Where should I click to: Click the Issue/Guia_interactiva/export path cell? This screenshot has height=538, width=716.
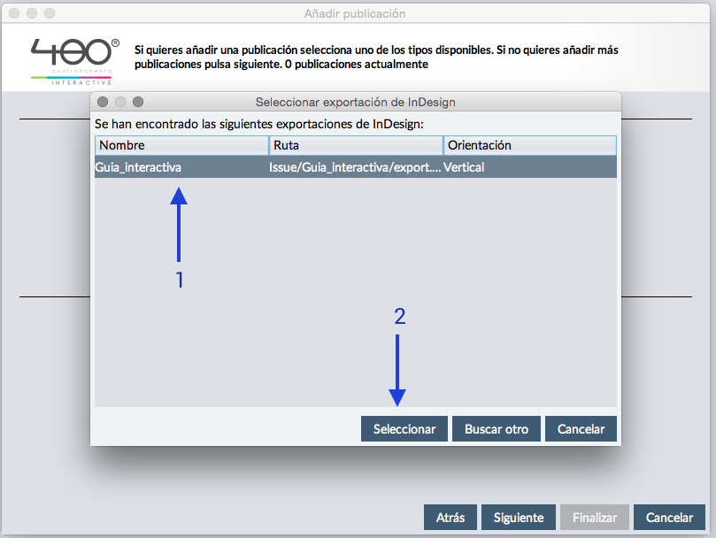click(354, 167)
